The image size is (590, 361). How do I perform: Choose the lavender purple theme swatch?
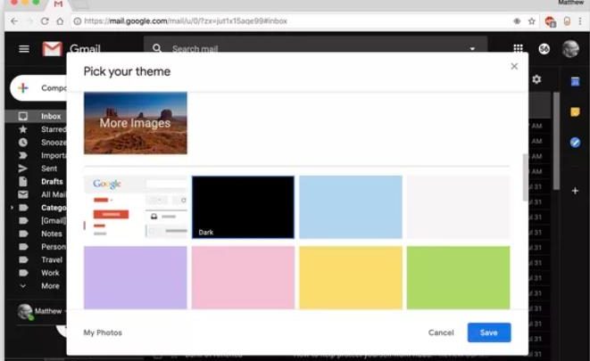pos(136,277)
